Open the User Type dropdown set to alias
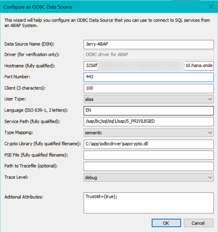218x232 pixels. coord(148,99)
